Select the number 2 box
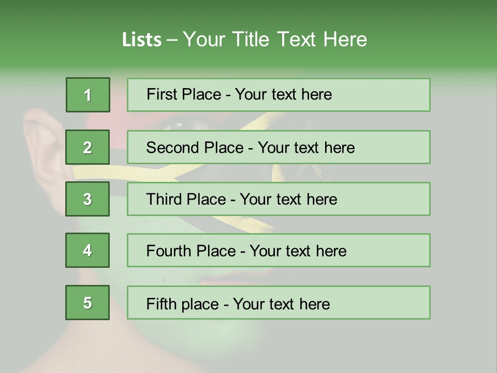 point(87,147)
